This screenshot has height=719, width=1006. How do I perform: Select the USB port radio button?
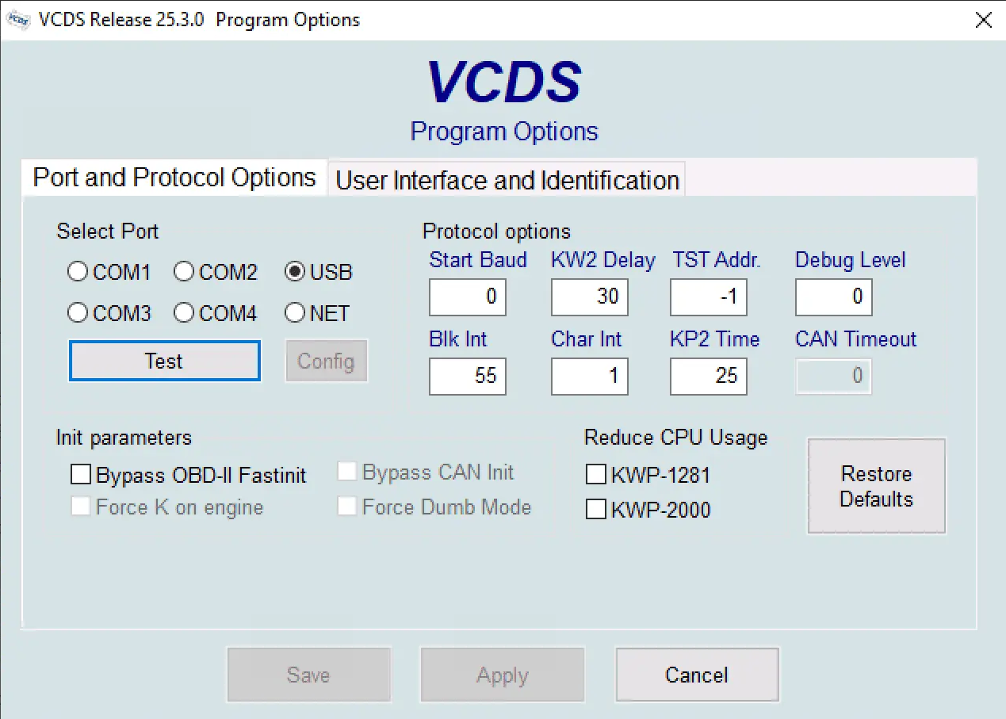(x=295, y=272)
